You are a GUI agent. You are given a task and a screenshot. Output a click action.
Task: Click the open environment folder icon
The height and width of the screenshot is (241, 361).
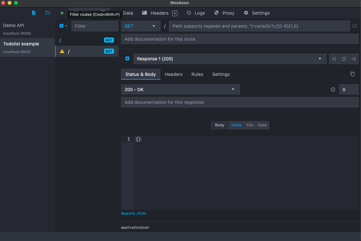pos(48,13)
